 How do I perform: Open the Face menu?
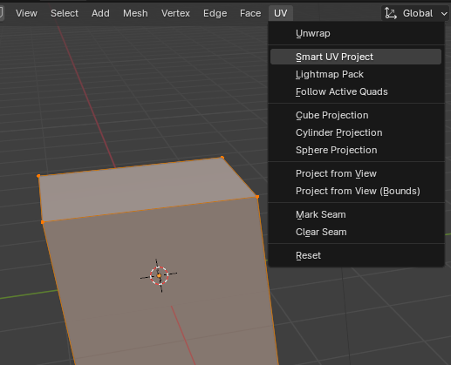[250, 13]
